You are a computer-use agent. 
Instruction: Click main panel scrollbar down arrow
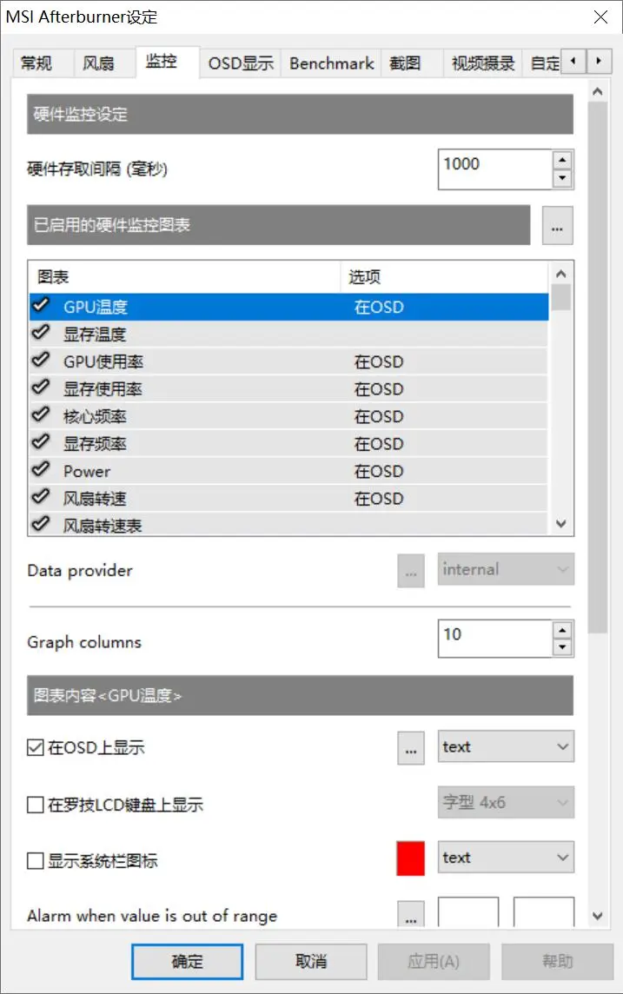(x=597, y=916)
